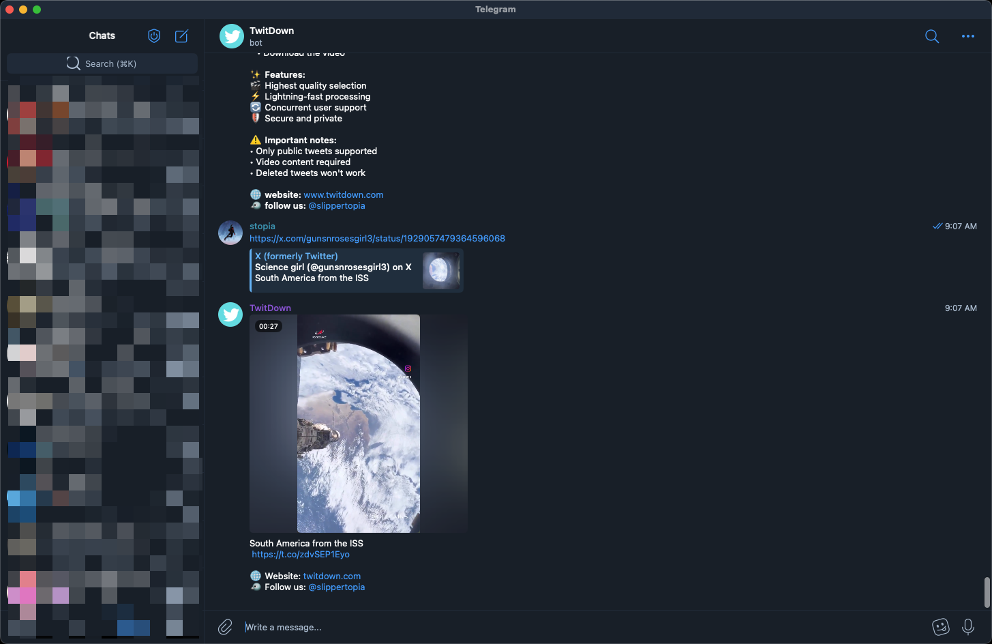Open the three-dot chat options menu
The width and height of the screenshot is (992, 644).
point(968,36)
